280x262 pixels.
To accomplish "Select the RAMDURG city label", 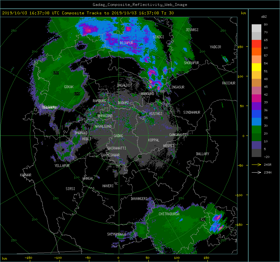I will pyautogui.click(x=99, y=101).
